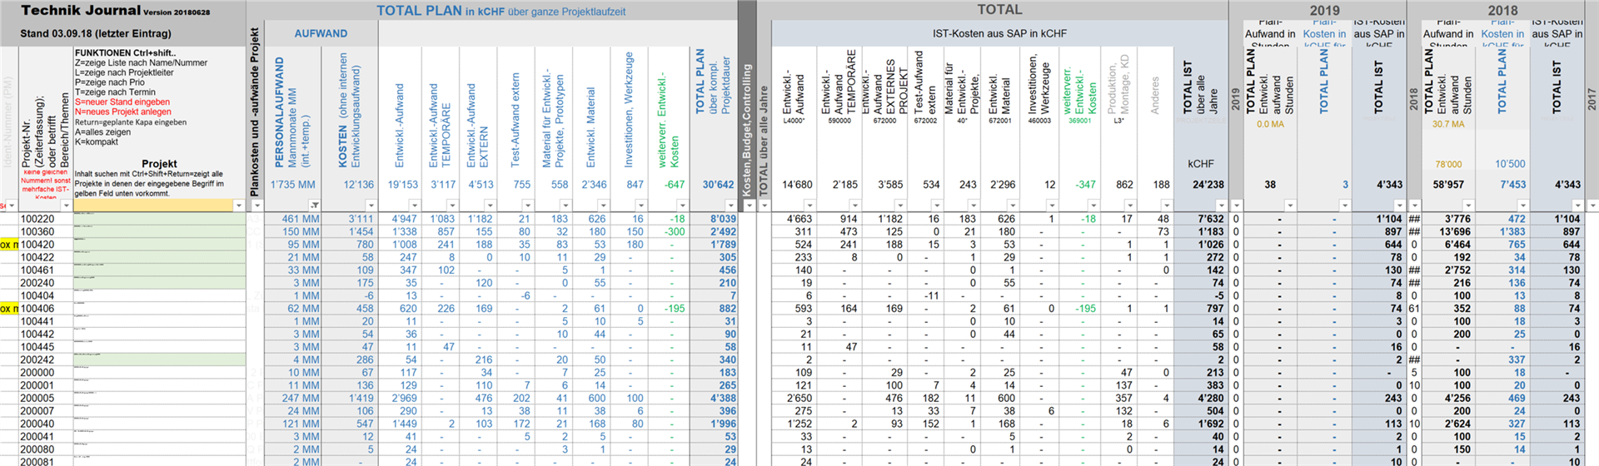Select the 1'735 MM total cell

tap(292, 184)
